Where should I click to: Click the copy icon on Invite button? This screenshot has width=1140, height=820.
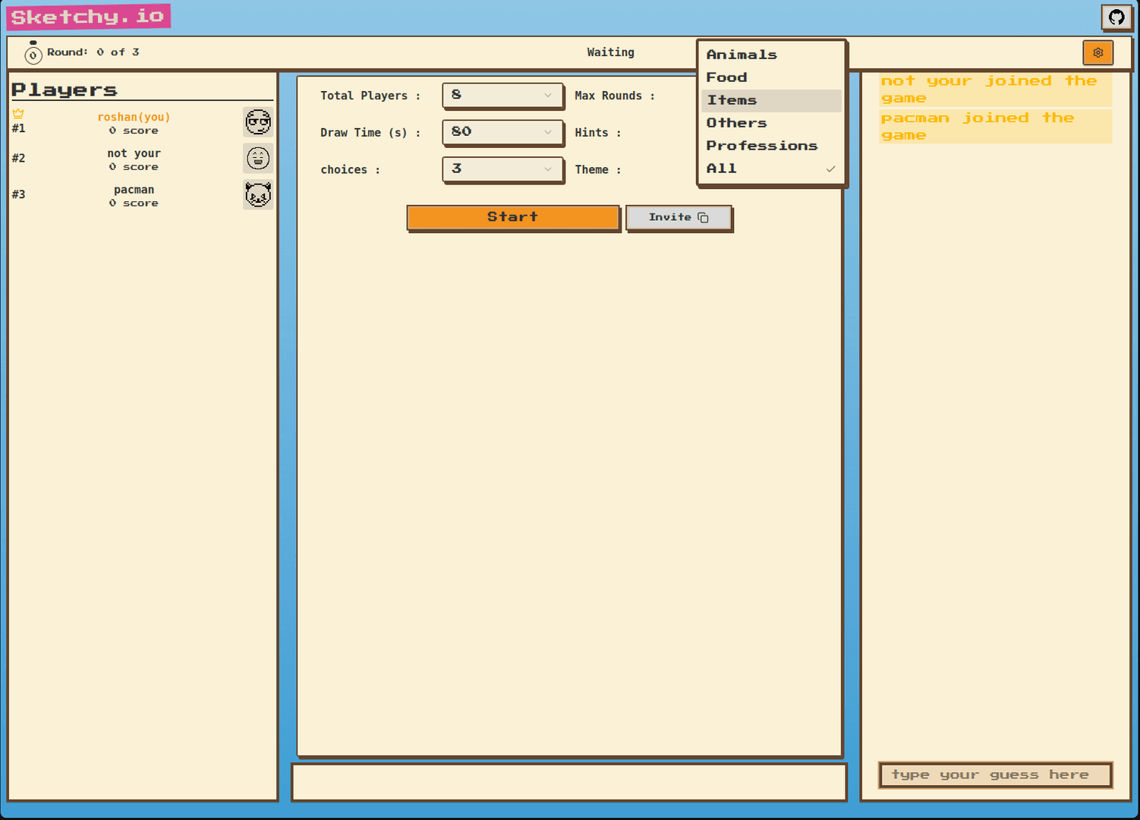(x=703, y=218)
